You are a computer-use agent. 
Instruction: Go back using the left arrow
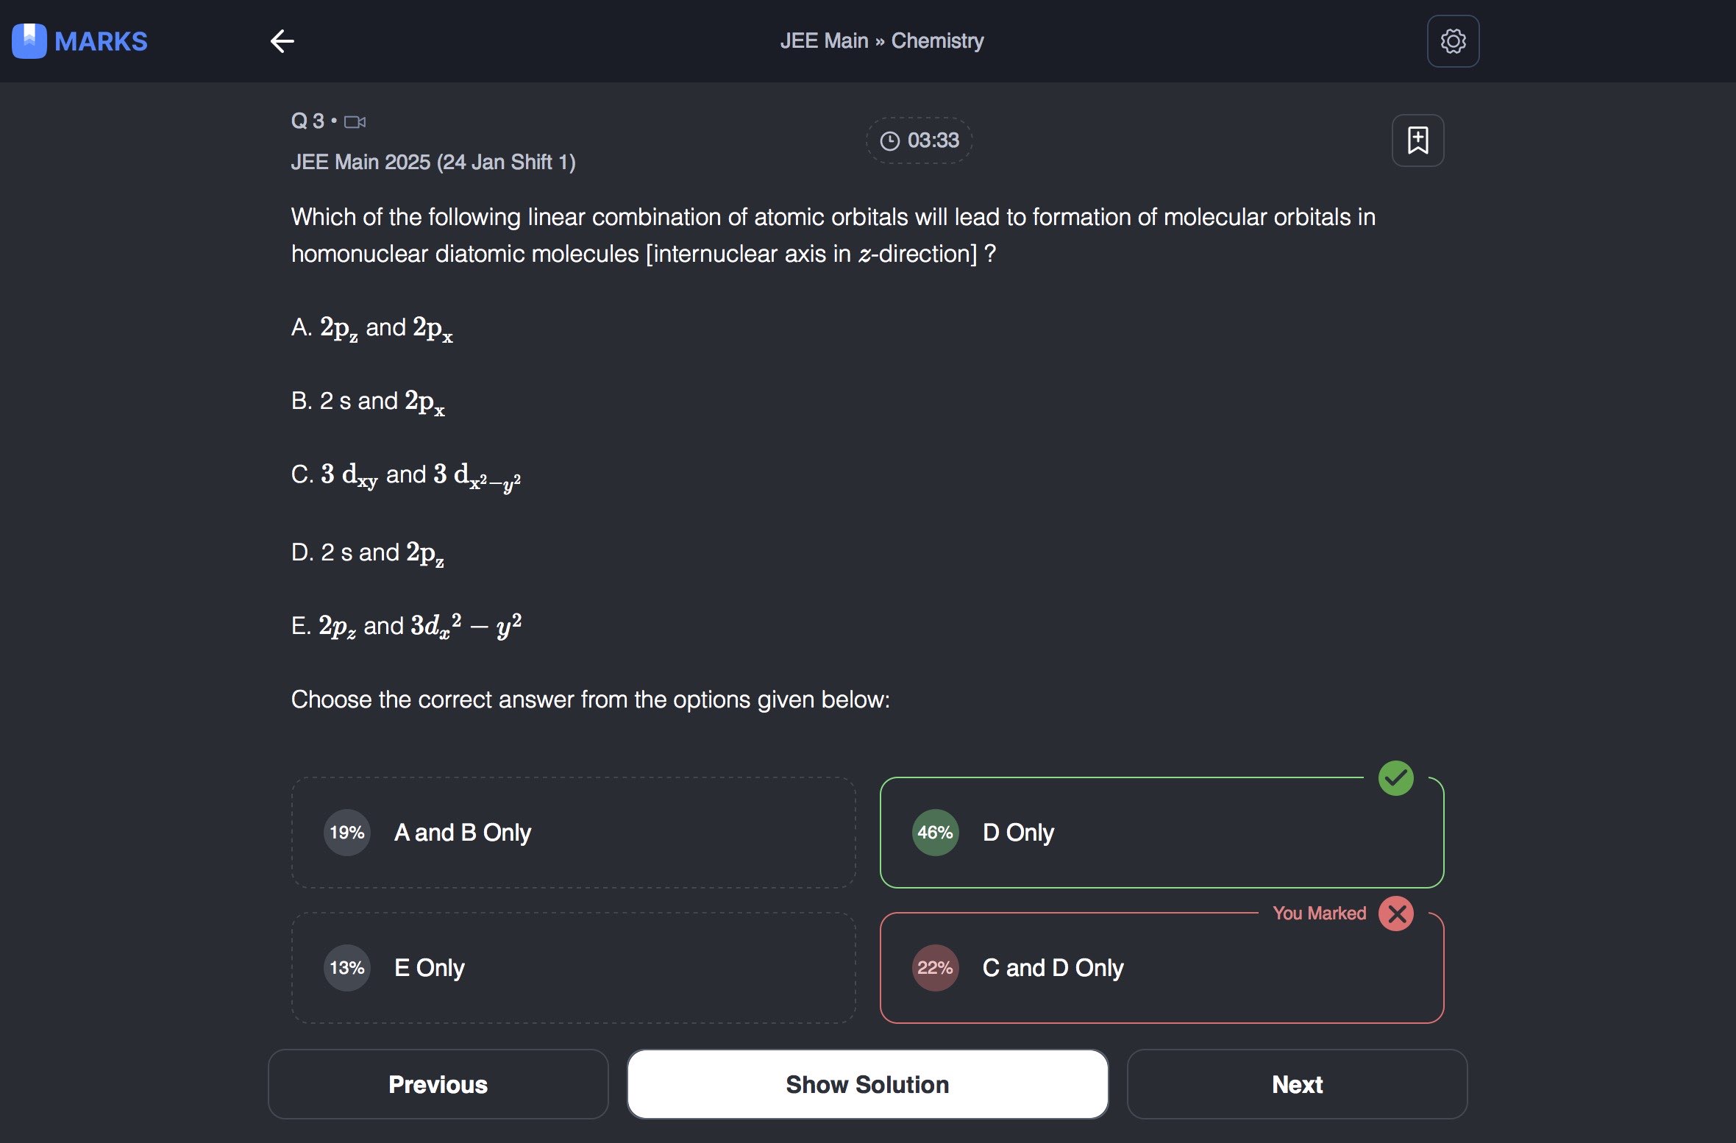click(282, 41)
